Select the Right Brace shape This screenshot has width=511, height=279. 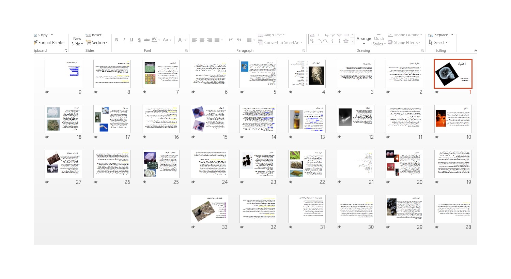339,41
